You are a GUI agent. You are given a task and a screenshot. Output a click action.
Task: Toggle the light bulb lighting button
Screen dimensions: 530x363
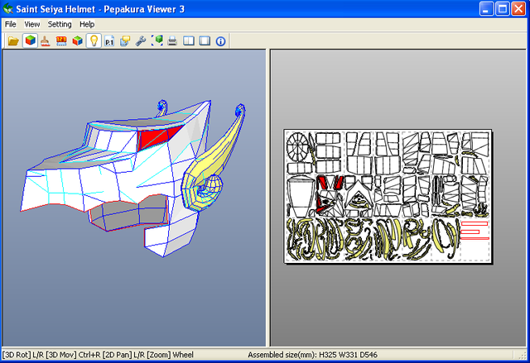click(x=94, y=41)
